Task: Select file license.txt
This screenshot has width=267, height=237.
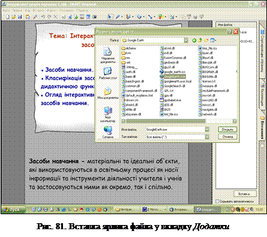Action: coord(207,81)
